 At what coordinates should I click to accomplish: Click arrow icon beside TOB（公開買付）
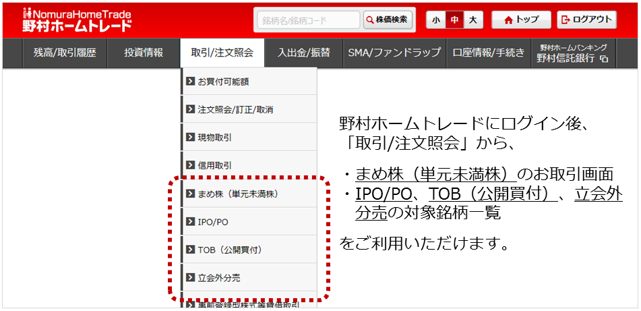pos(190,249)
